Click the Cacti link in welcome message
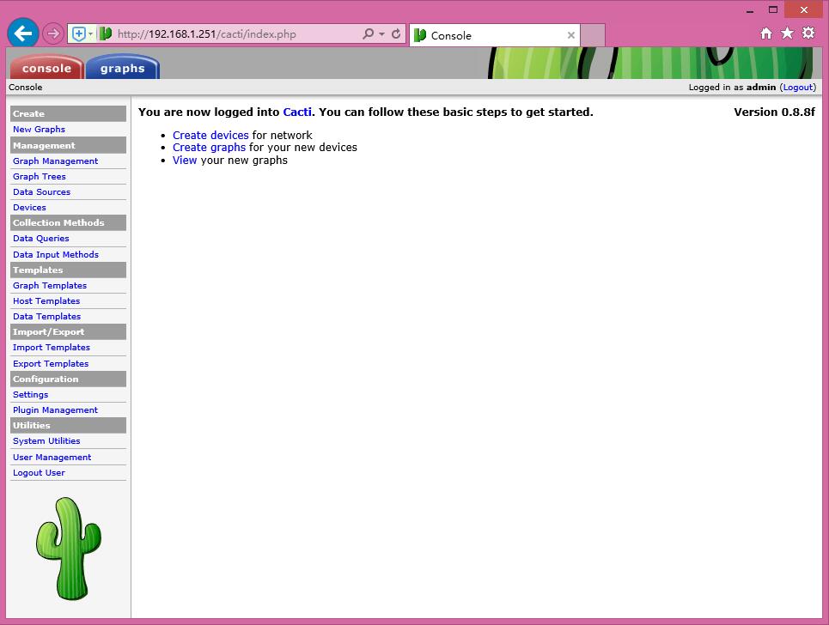Viewport: 829px width, 625px height. pos(297,112)
